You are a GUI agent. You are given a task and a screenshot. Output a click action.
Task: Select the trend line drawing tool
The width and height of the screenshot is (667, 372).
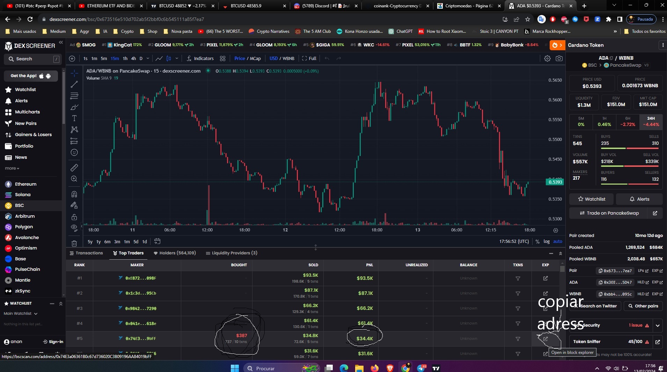pyautogui.click(x=74, y=84)
